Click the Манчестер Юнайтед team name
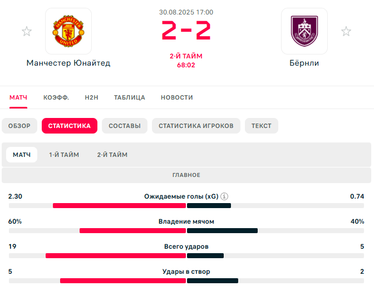The image size is (374, 286). [x=68, y=63]
